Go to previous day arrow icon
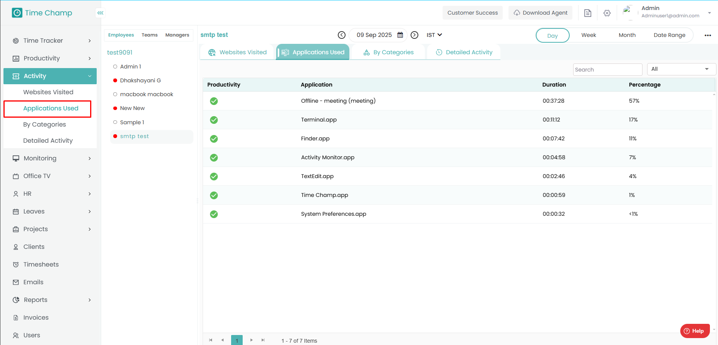The image size is (718, 345). click(341, 35)
